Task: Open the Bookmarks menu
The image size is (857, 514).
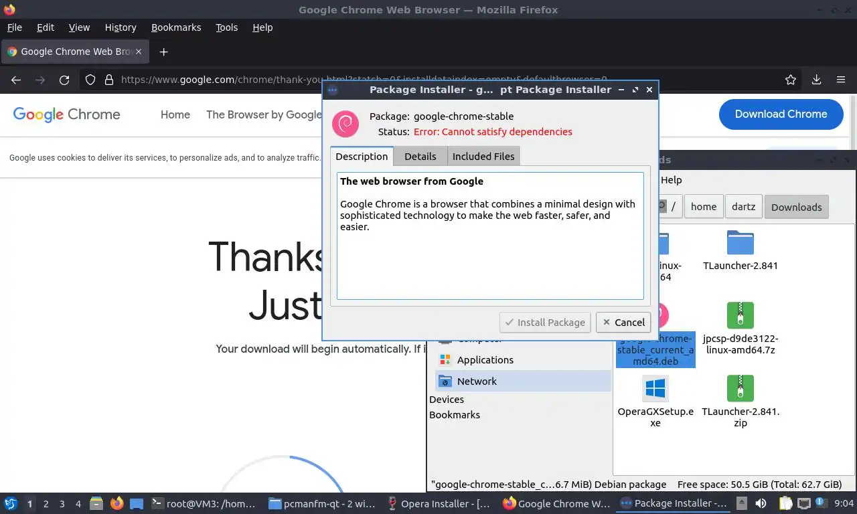Action: [x=176, y=27]
